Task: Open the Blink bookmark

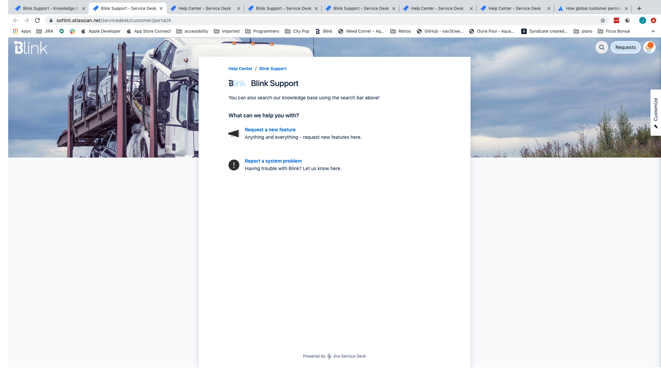Action: pyautogui.click(x=324, y=31)
